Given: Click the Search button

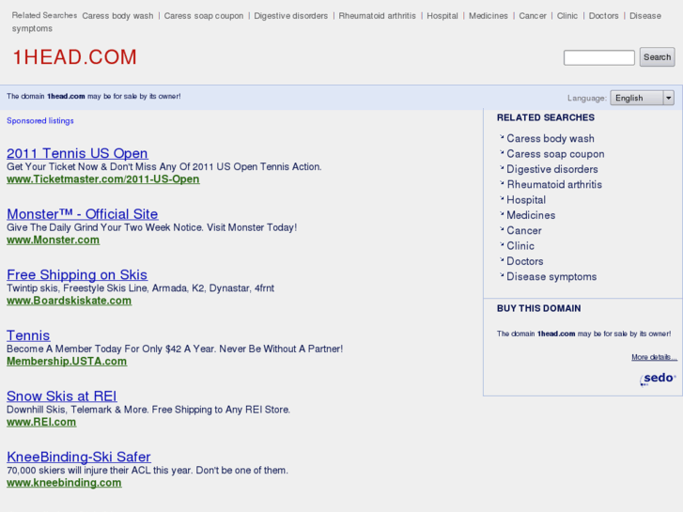Looking at the screenshot, I should tap(657, 57).
